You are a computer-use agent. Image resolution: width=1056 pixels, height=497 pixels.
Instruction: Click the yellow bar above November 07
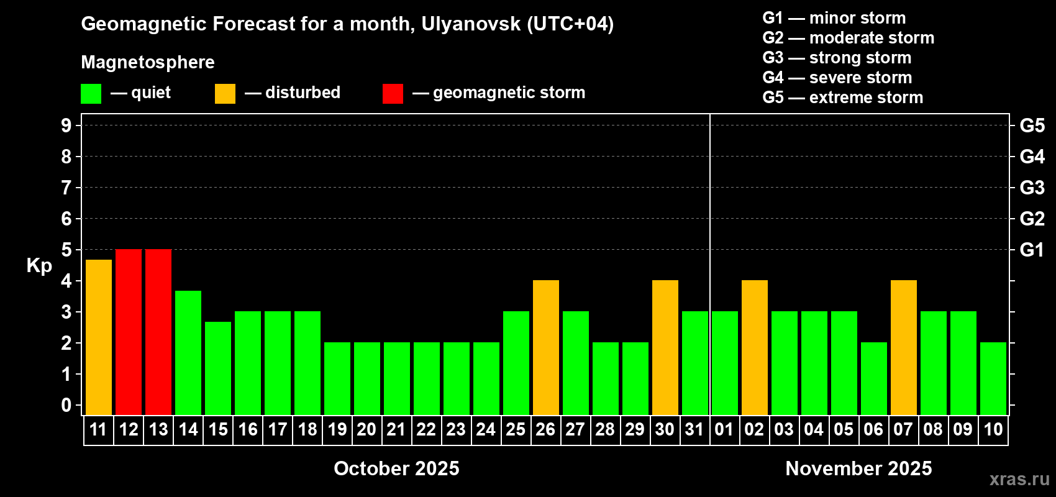coord(904,348)
